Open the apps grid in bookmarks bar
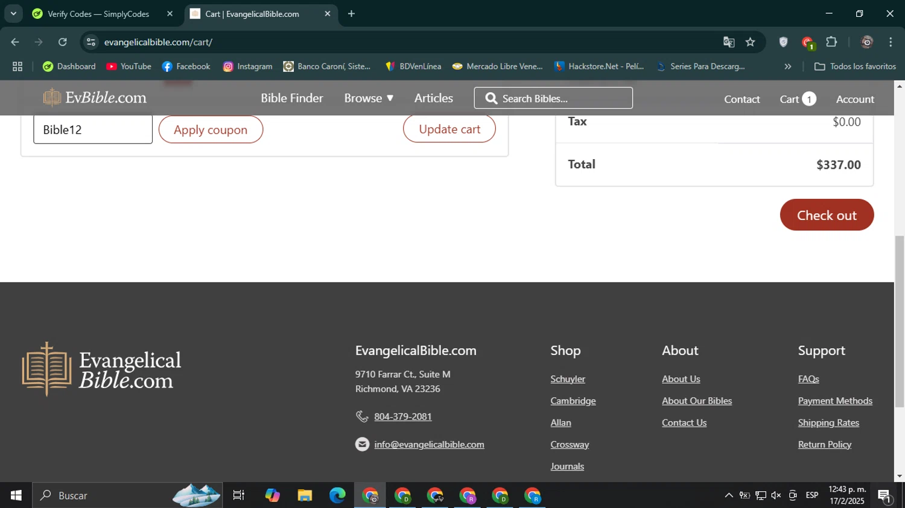 [17, 66]
